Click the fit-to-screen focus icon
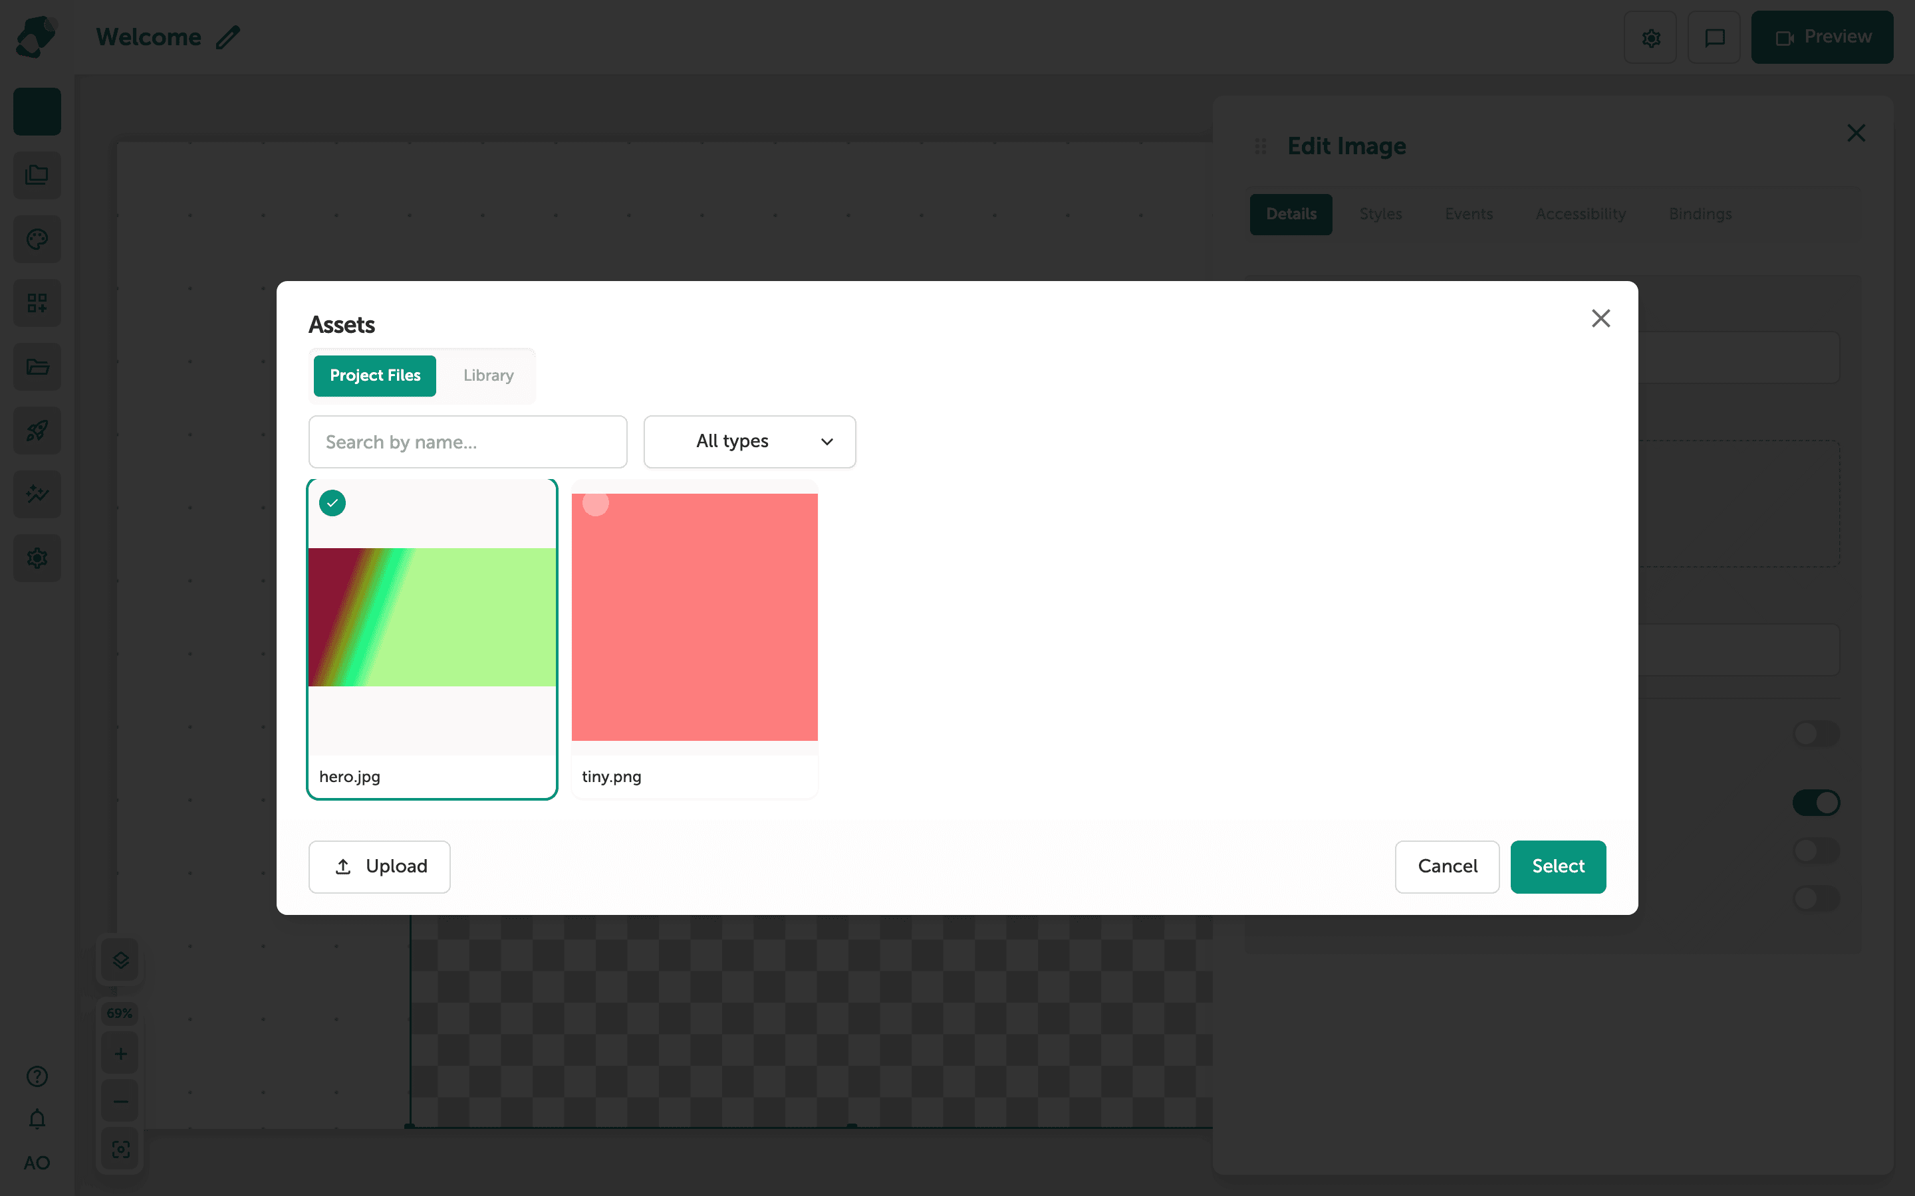The height and width of the screenshot is (1196, 1915). coord(120,1149)
